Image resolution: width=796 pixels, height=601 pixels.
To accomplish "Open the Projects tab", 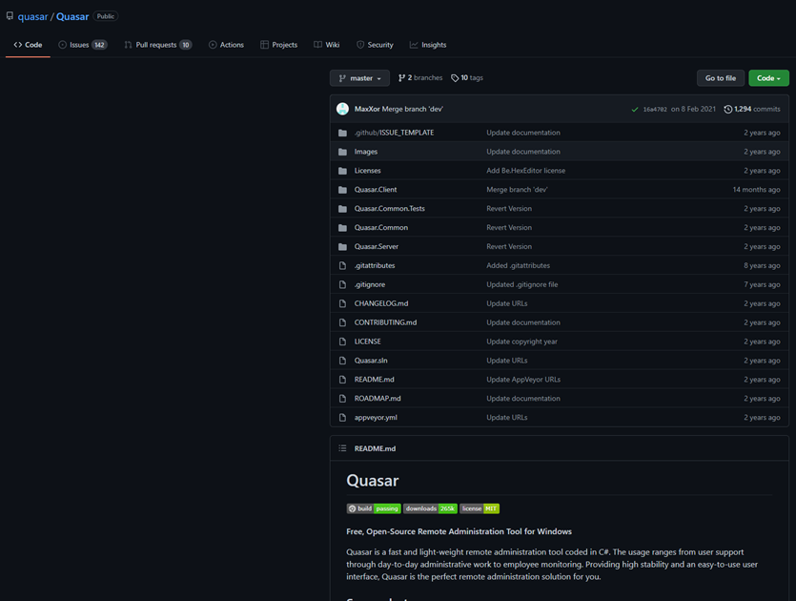I will pos(278,45).
